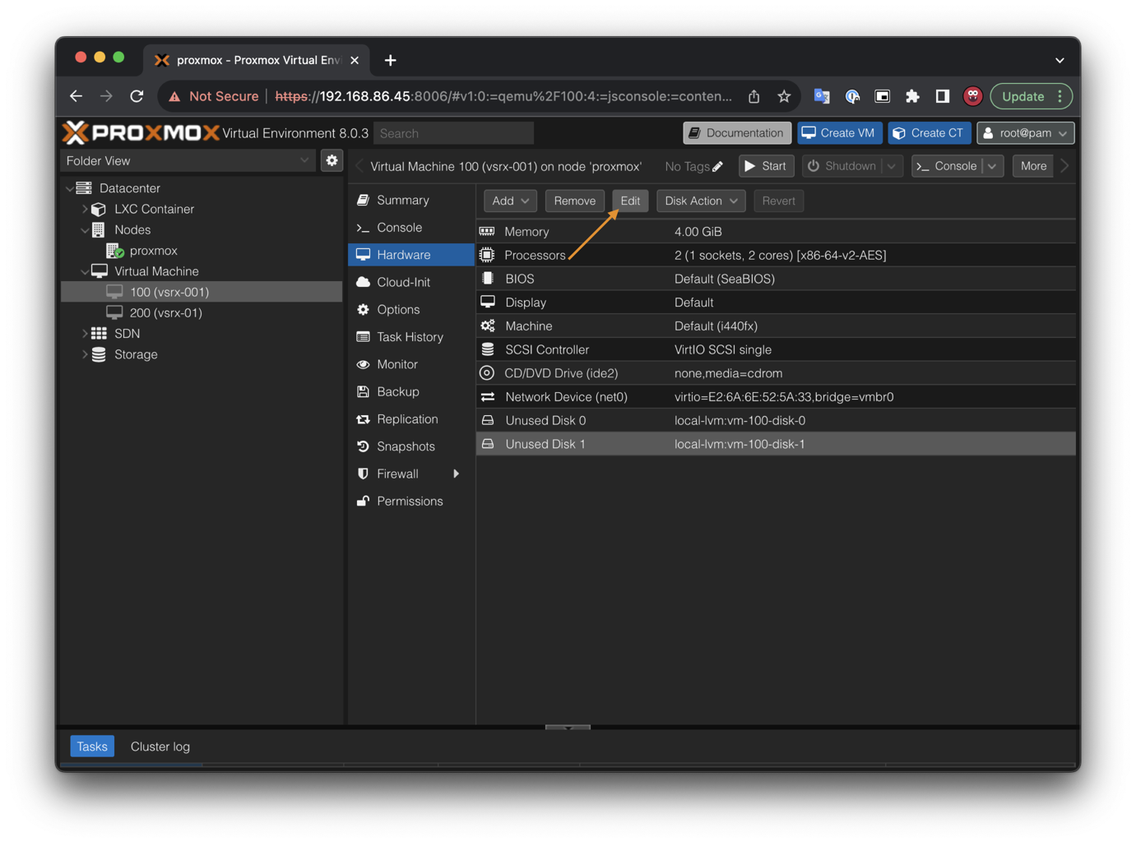Screen dimensions: 1136x846
Task: Select VM 200 (vsrx-01) in tree
Action: [165, 313]
